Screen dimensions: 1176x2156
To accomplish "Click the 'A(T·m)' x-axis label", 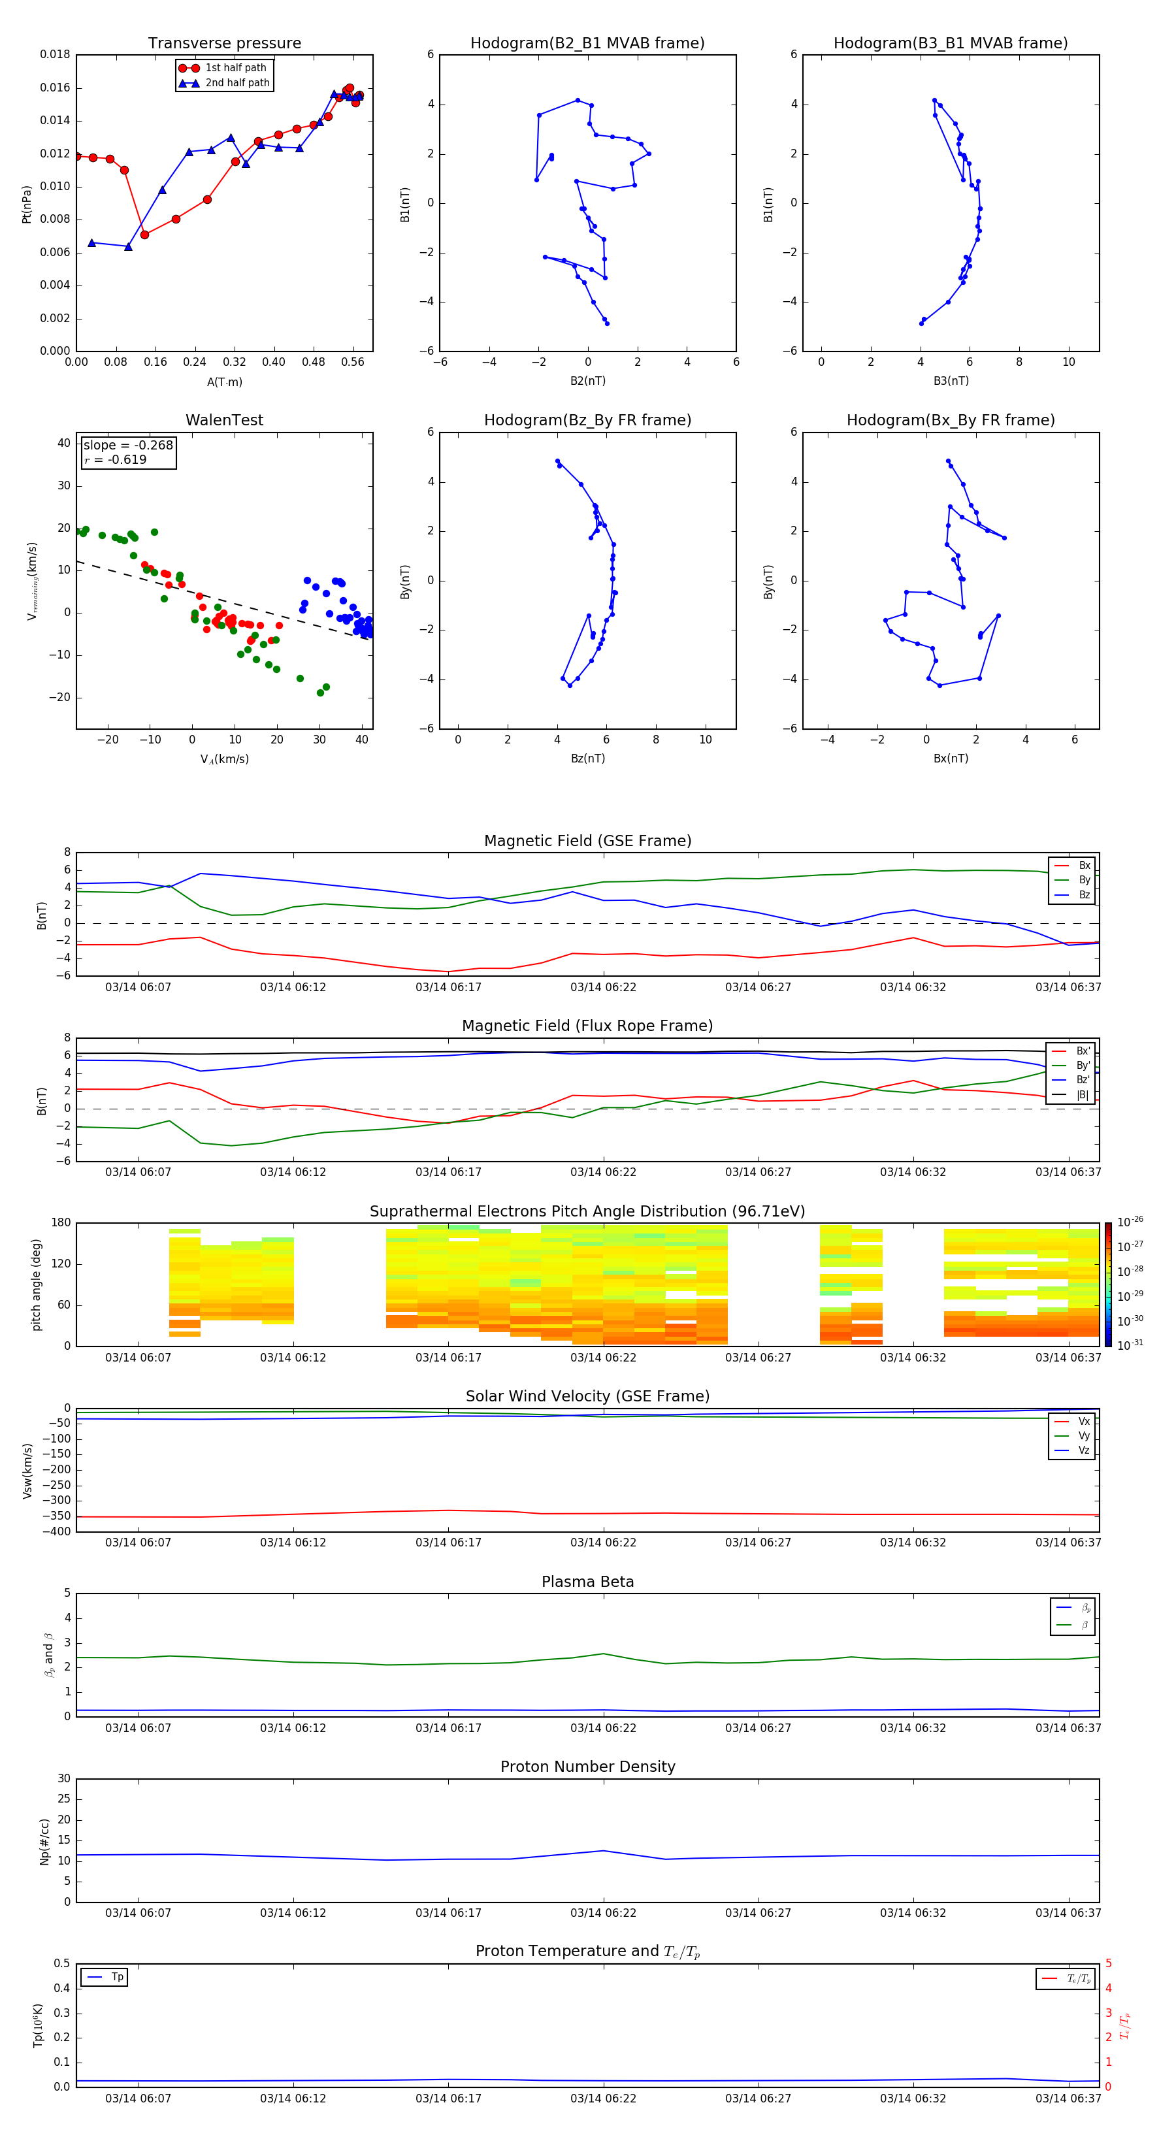I will point(224,382).
